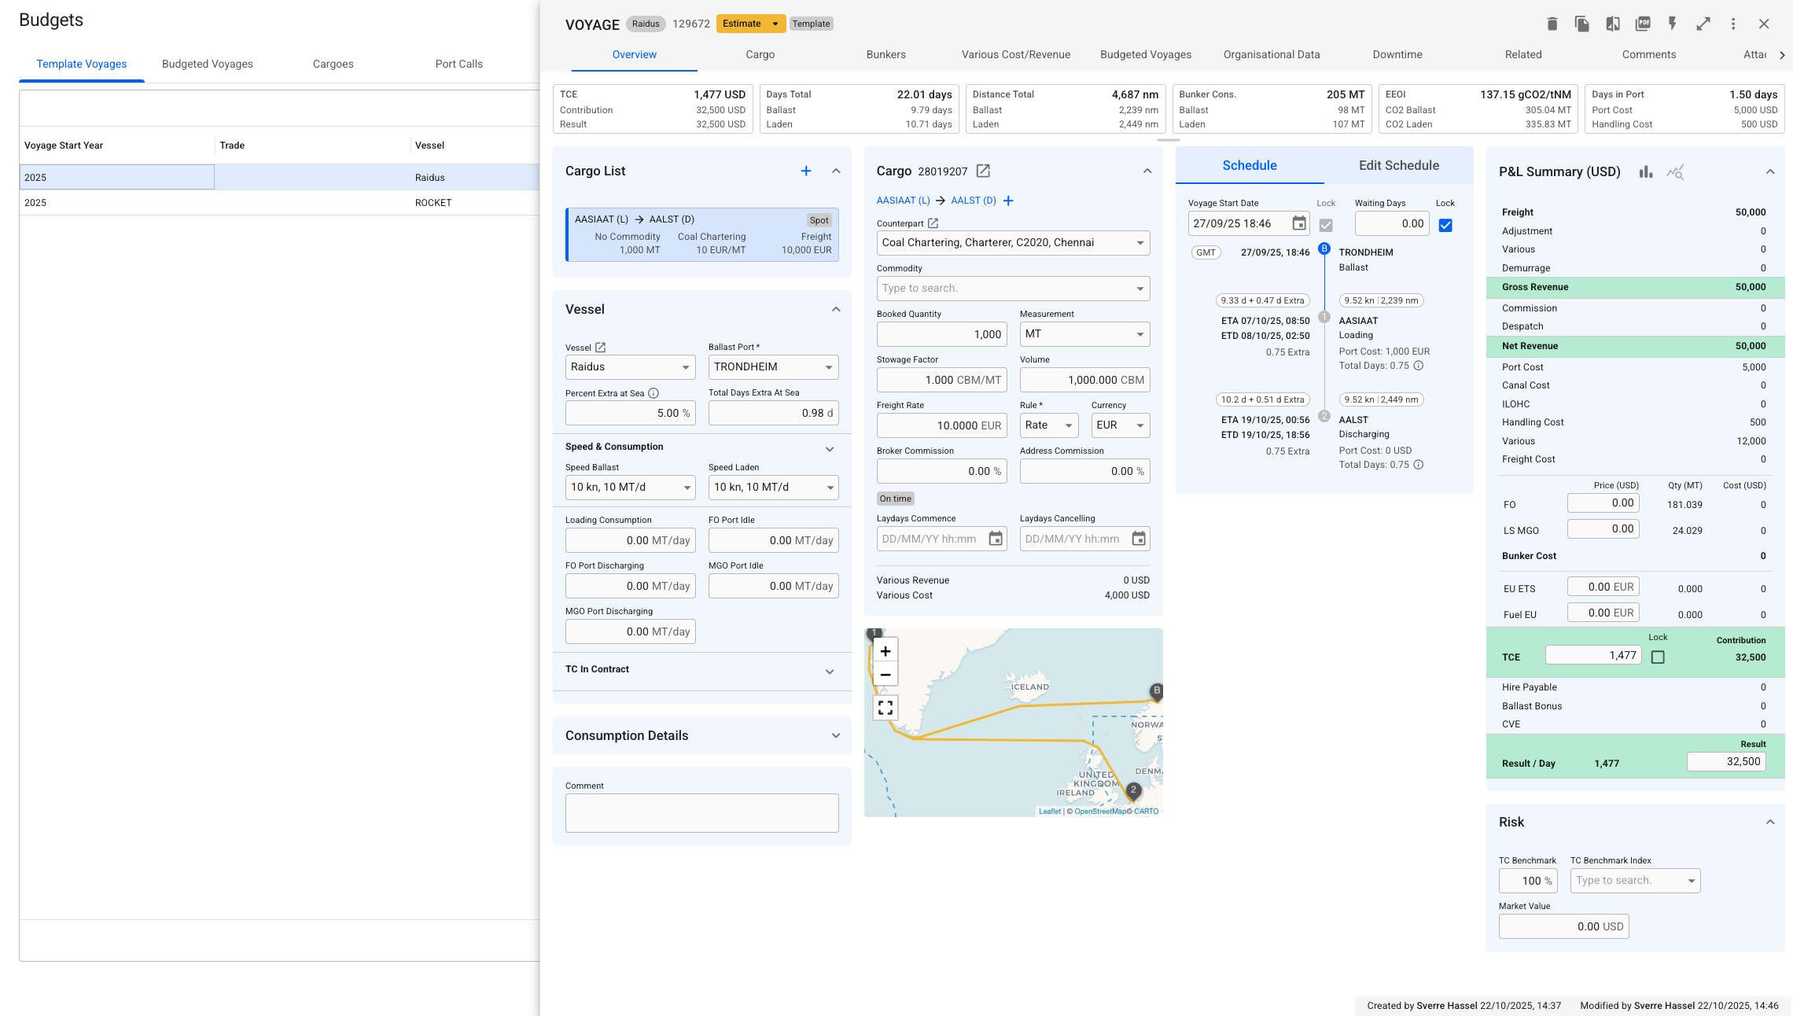Image resolution: width=1793 pixels, height=1016 pixels.
Task: Toggle the Voyage Start Date lock checkbox
Action: 1325,225
